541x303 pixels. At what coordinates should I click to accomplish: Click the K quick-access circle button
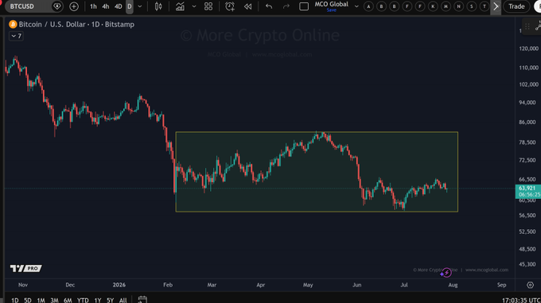click(x=433, y=6)
